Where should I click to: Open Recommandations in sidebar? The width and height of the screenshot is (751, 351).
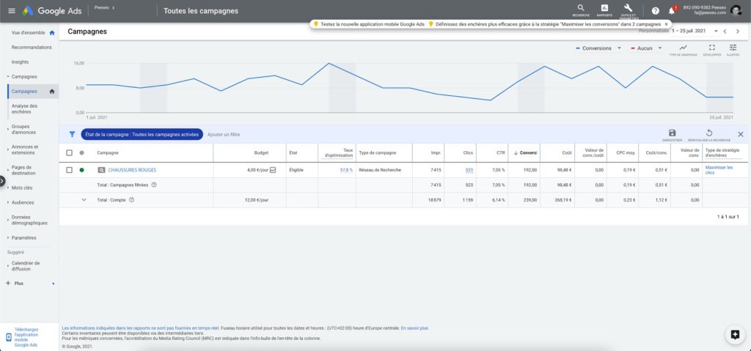(x=32, y=48)
